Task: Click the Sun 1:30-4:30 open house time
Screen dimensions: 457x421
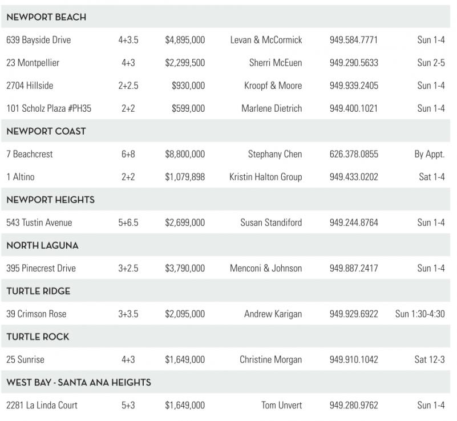Action: [419, 314]
